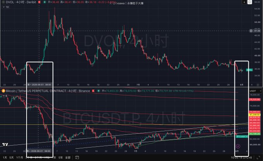Image resolution: width=263 pixels, height=161 pixels.
Task: Click the red flag icon beside Deribit
Action: 39,2
